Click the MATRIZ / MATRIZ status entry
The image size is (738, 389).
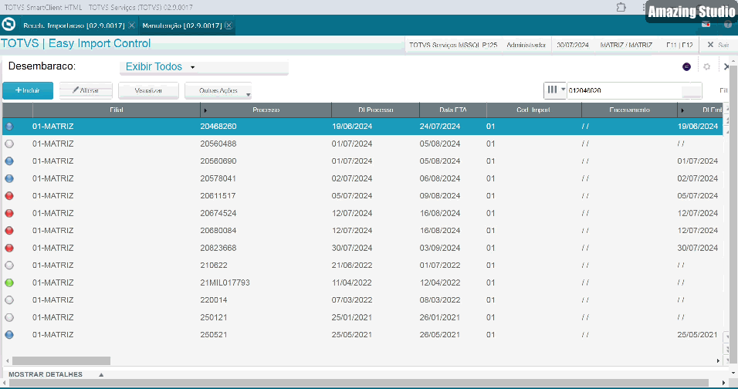pyautogui.click(x=626, y=46)
